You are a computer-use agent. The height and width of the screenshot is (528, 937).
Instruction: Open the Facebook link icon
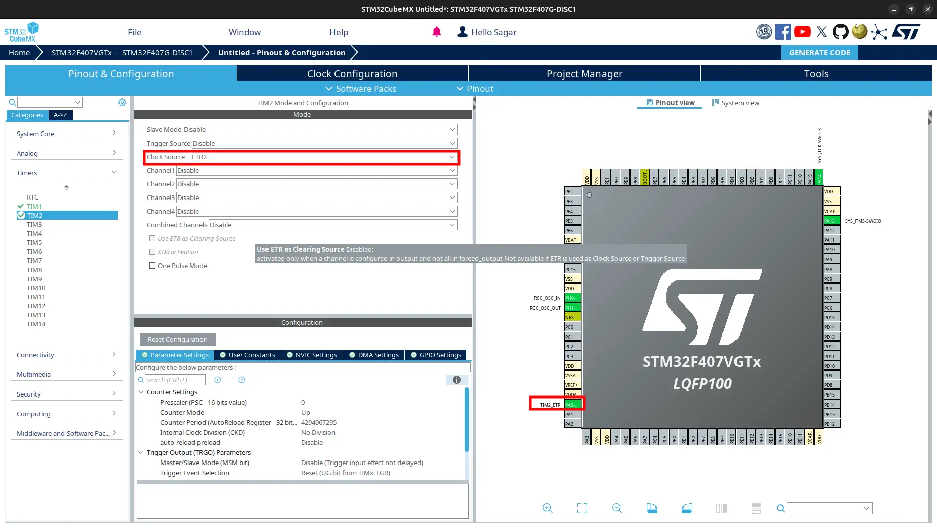[783, 32]
